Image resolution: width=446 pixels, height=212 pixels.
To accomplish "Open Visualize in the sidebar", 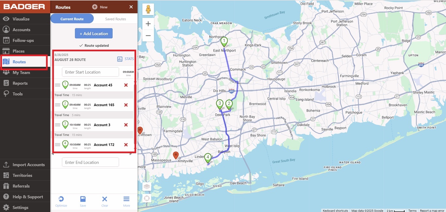I will tap(21, 19).
